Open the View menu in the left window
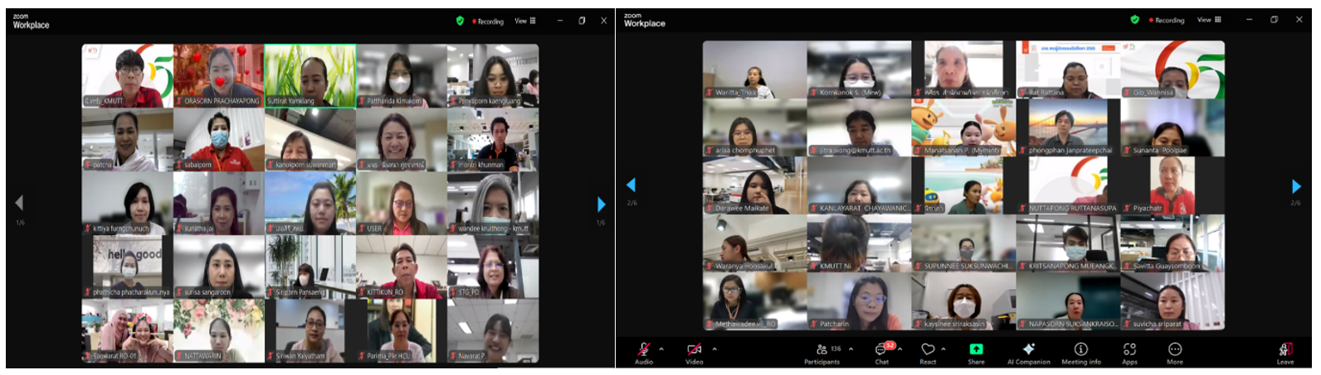 (x=524, y=21)
